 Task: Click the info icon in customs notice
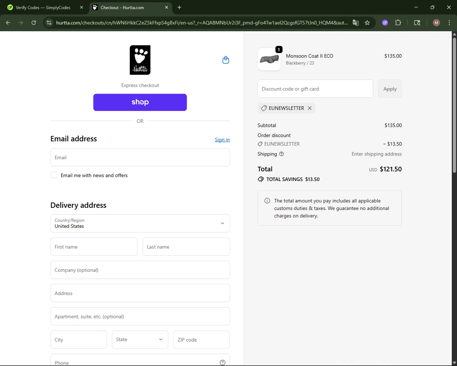(267, 201)
